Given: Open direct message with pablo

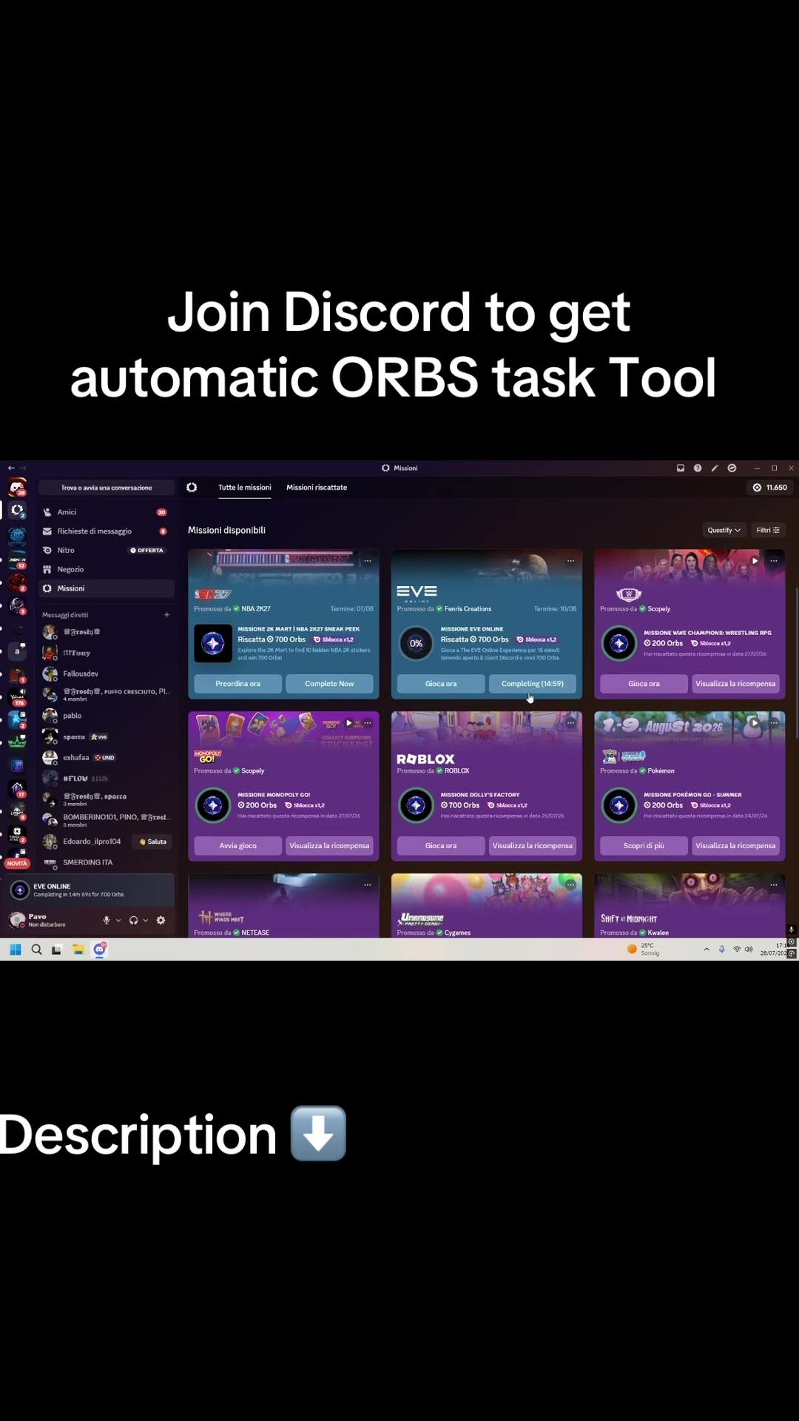Looking at the screenshot, I should [x=107, y=716].
